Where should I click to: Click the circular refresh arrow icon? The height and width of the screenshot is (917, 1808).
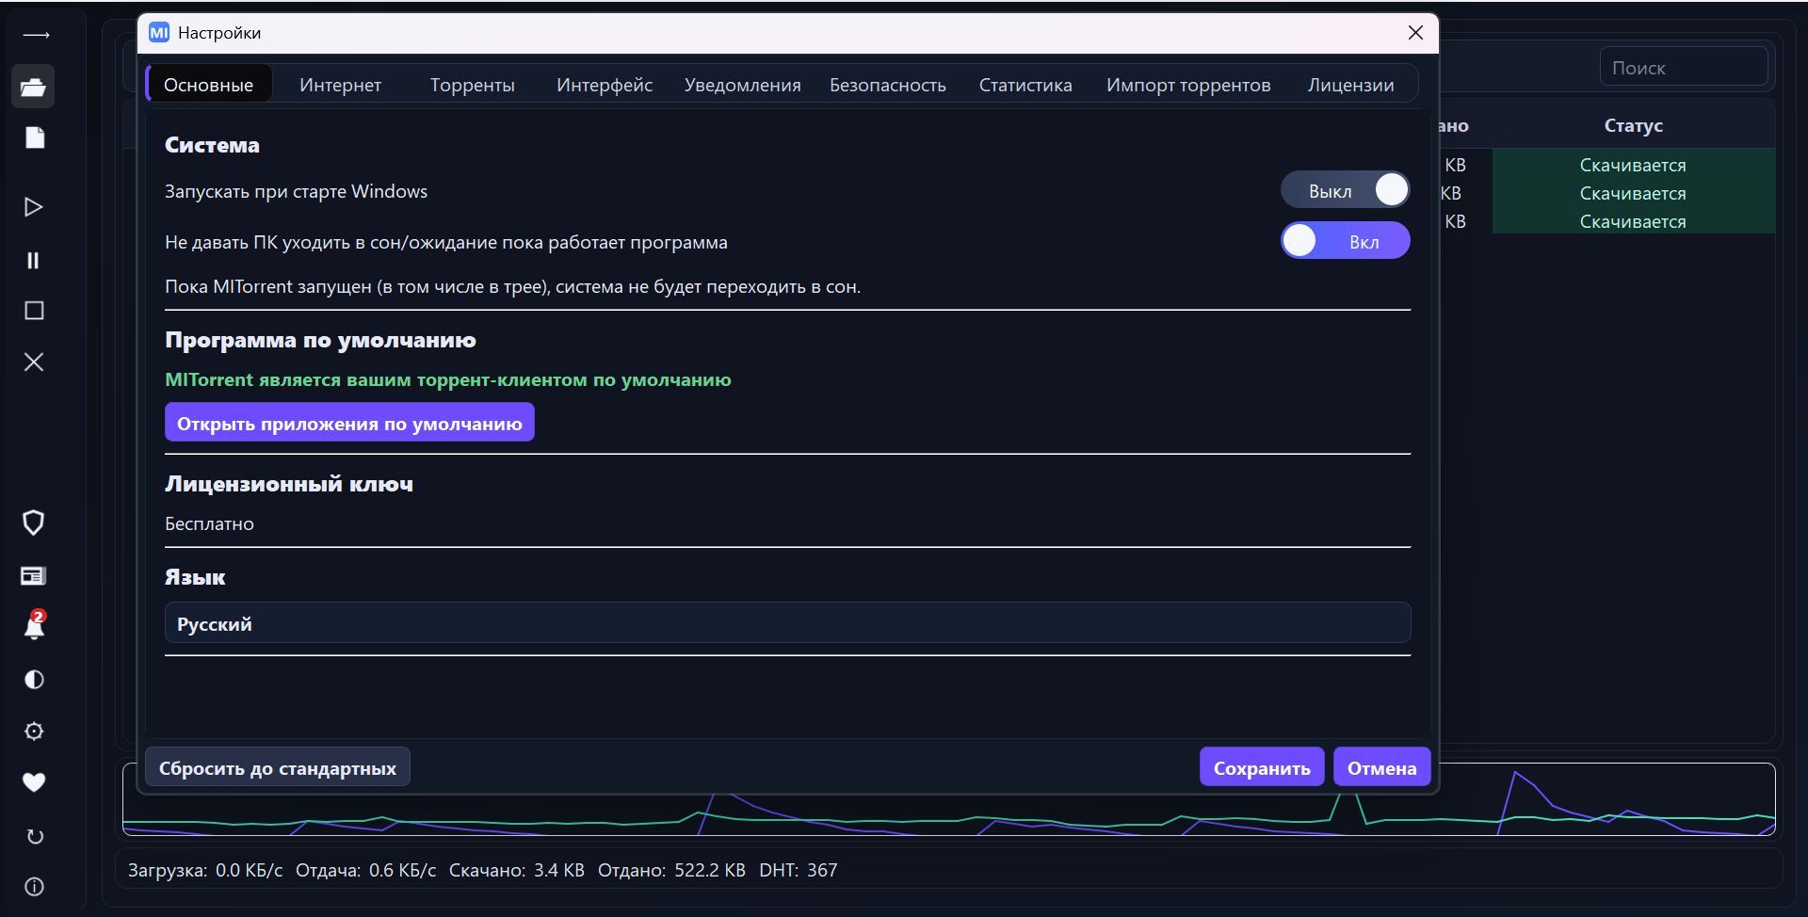click(x=35, y=836)
